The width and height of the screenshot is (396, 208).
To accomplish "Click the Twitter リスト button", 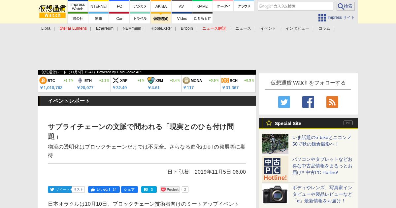I will tap(78, 190).
